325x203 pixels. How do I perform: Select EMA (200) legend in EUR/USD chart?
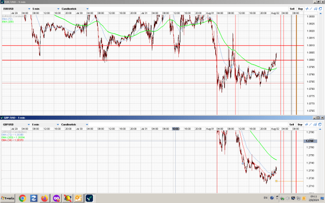pyautogui.click(x=8, y=21)
